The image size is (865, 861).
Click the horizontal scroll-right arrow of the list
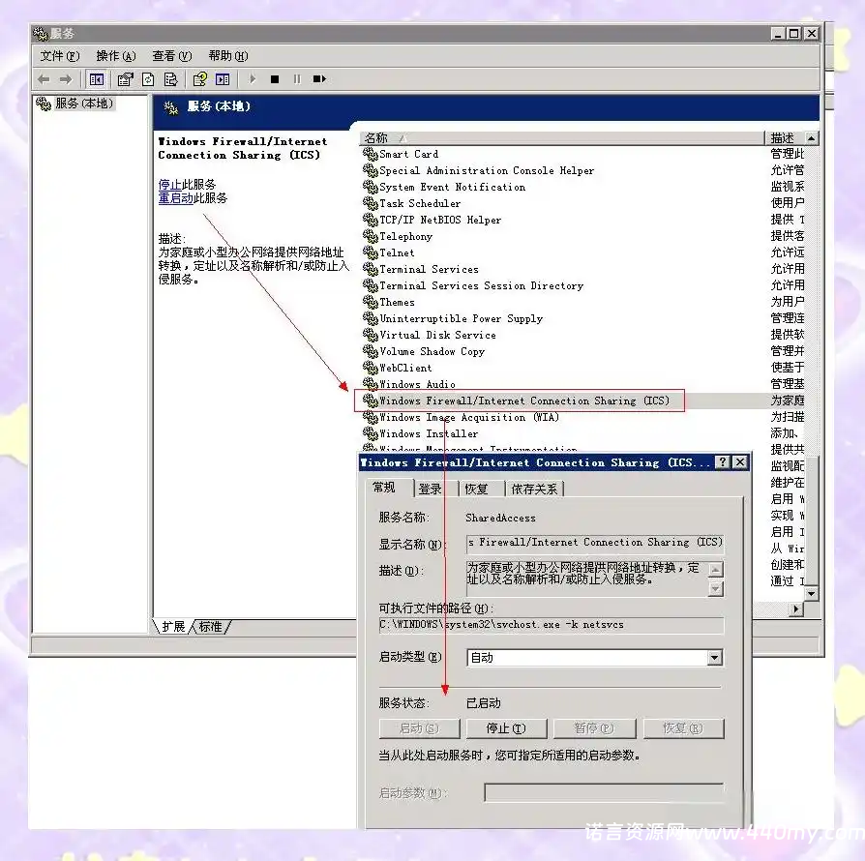click(x=796, y=609)
